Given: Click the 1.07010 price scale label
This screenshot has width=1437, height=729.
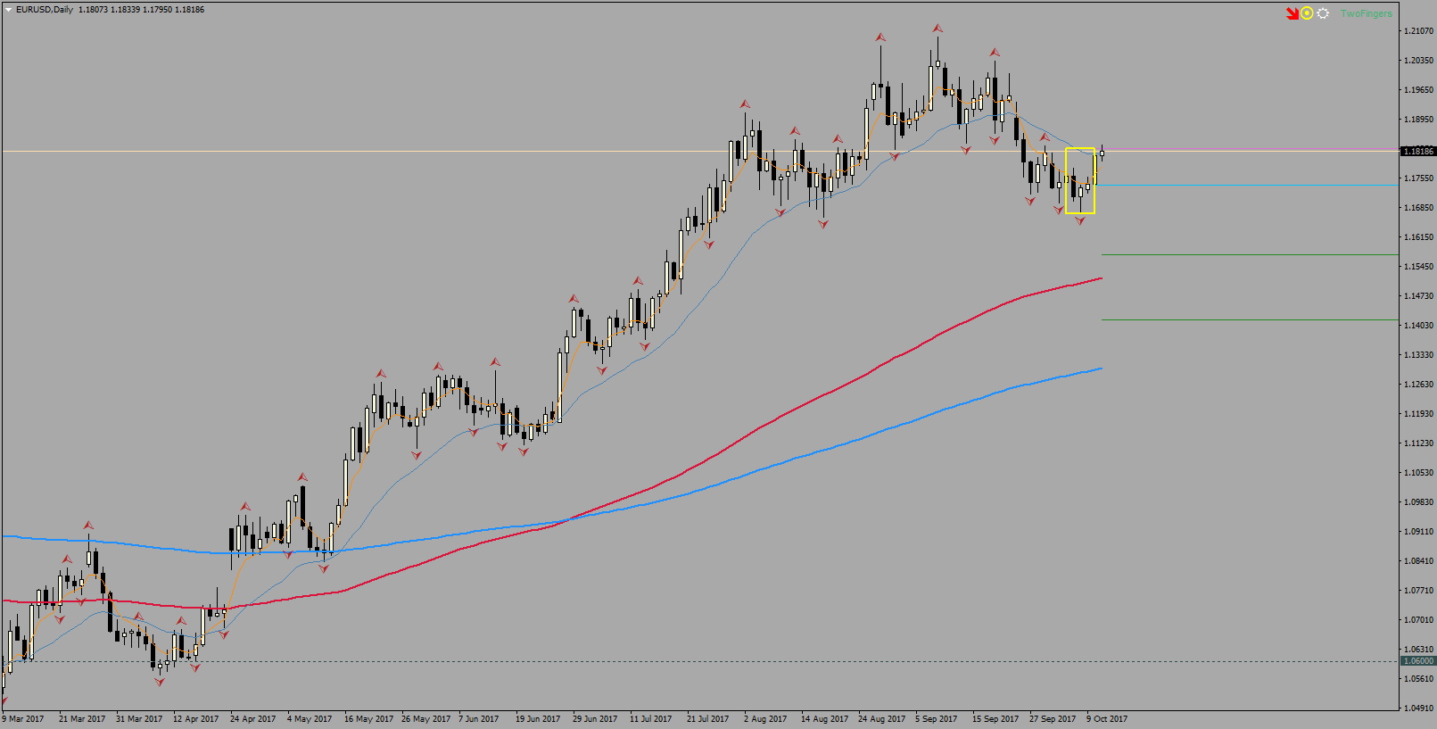Looking at the screenshot, I should (1419, 620).
